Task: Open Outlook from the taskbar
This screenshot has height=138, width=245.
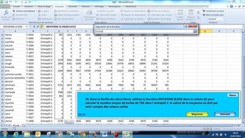Action: (38, 134)
